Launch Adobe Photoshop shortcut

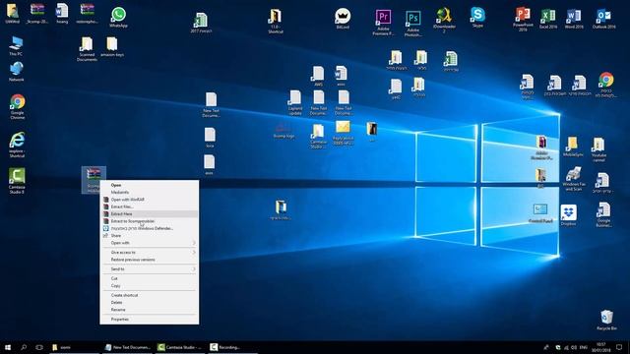(413, 24)
